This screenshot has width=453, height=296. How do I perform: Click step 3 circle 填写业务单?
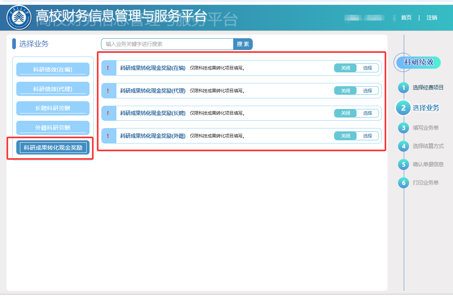403,128
